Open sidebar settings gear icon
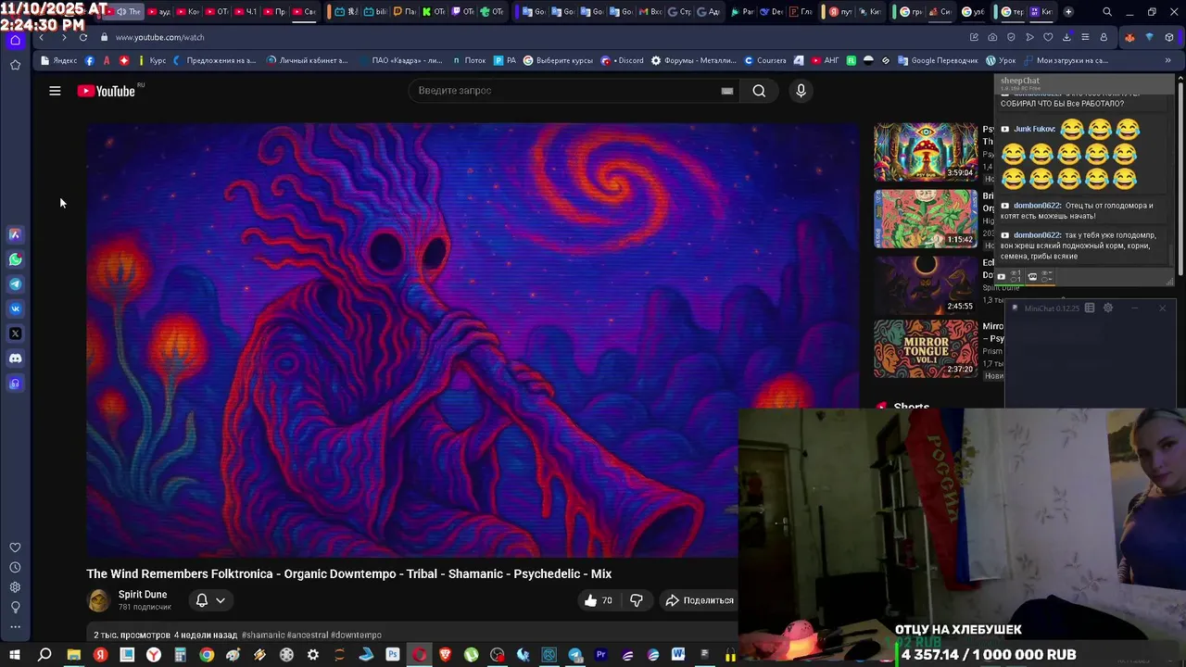This screenshot has height=667, width=1186. (15, 587)
